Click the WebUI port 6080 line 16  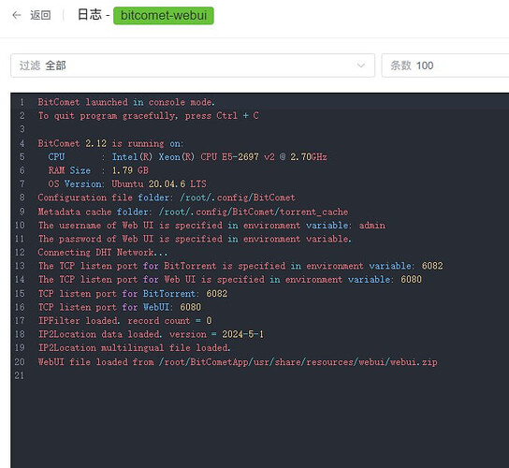(120, 307)
